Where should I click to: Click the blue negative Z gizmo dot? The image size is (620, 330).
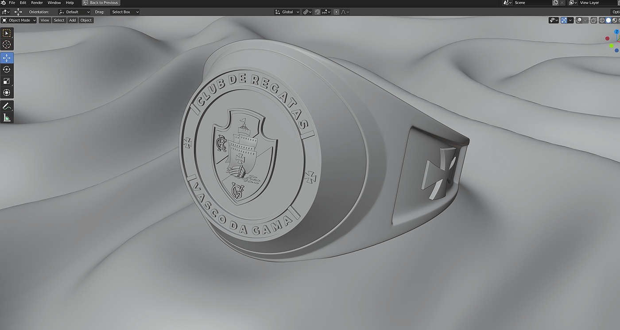(x=616, y=50)
